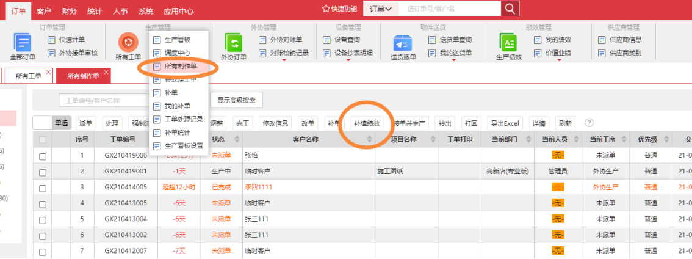This screenshot has height=259, width=692.
Task: Close the 所有制作单 tab
Action: [x=106, y=71]
